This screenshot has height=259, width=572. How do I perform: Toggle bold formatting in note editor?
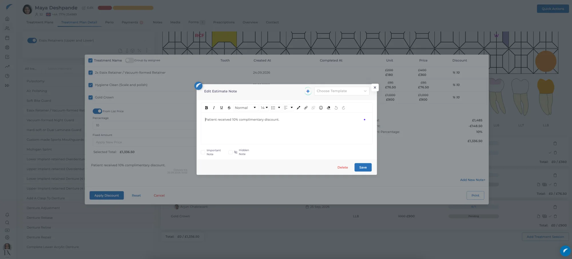click(206, 108)
